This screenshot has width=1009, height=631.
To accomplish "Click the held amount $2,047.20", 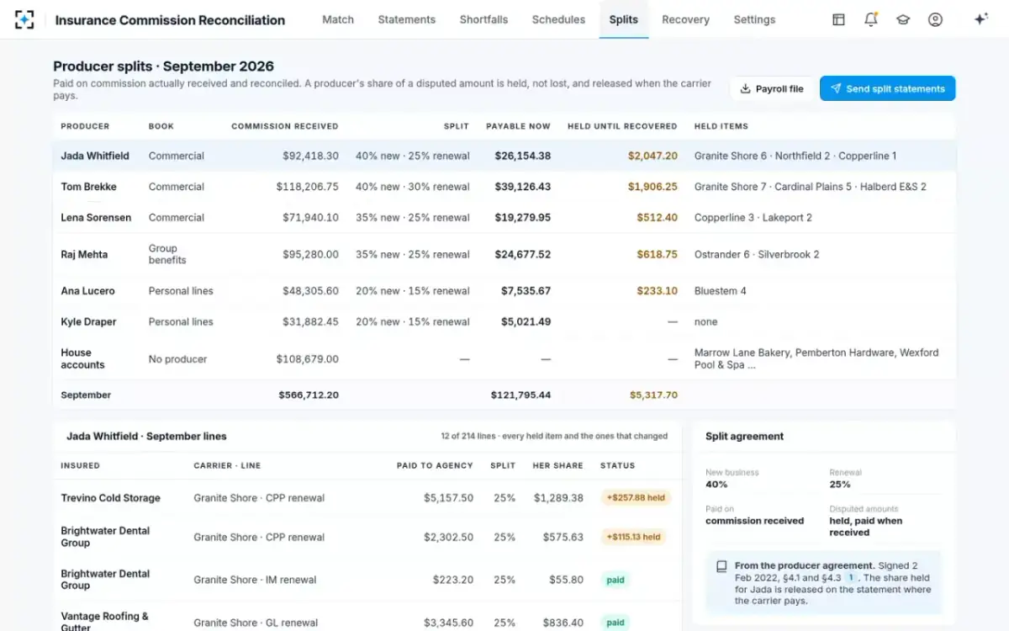I will pos(652,156).
